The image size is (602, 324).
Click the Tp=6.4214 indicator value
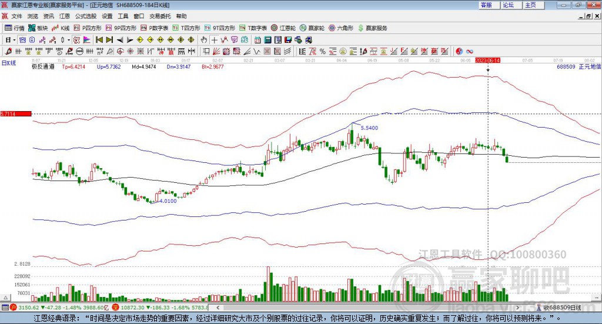pyautogui.click(x=73, y=67)
